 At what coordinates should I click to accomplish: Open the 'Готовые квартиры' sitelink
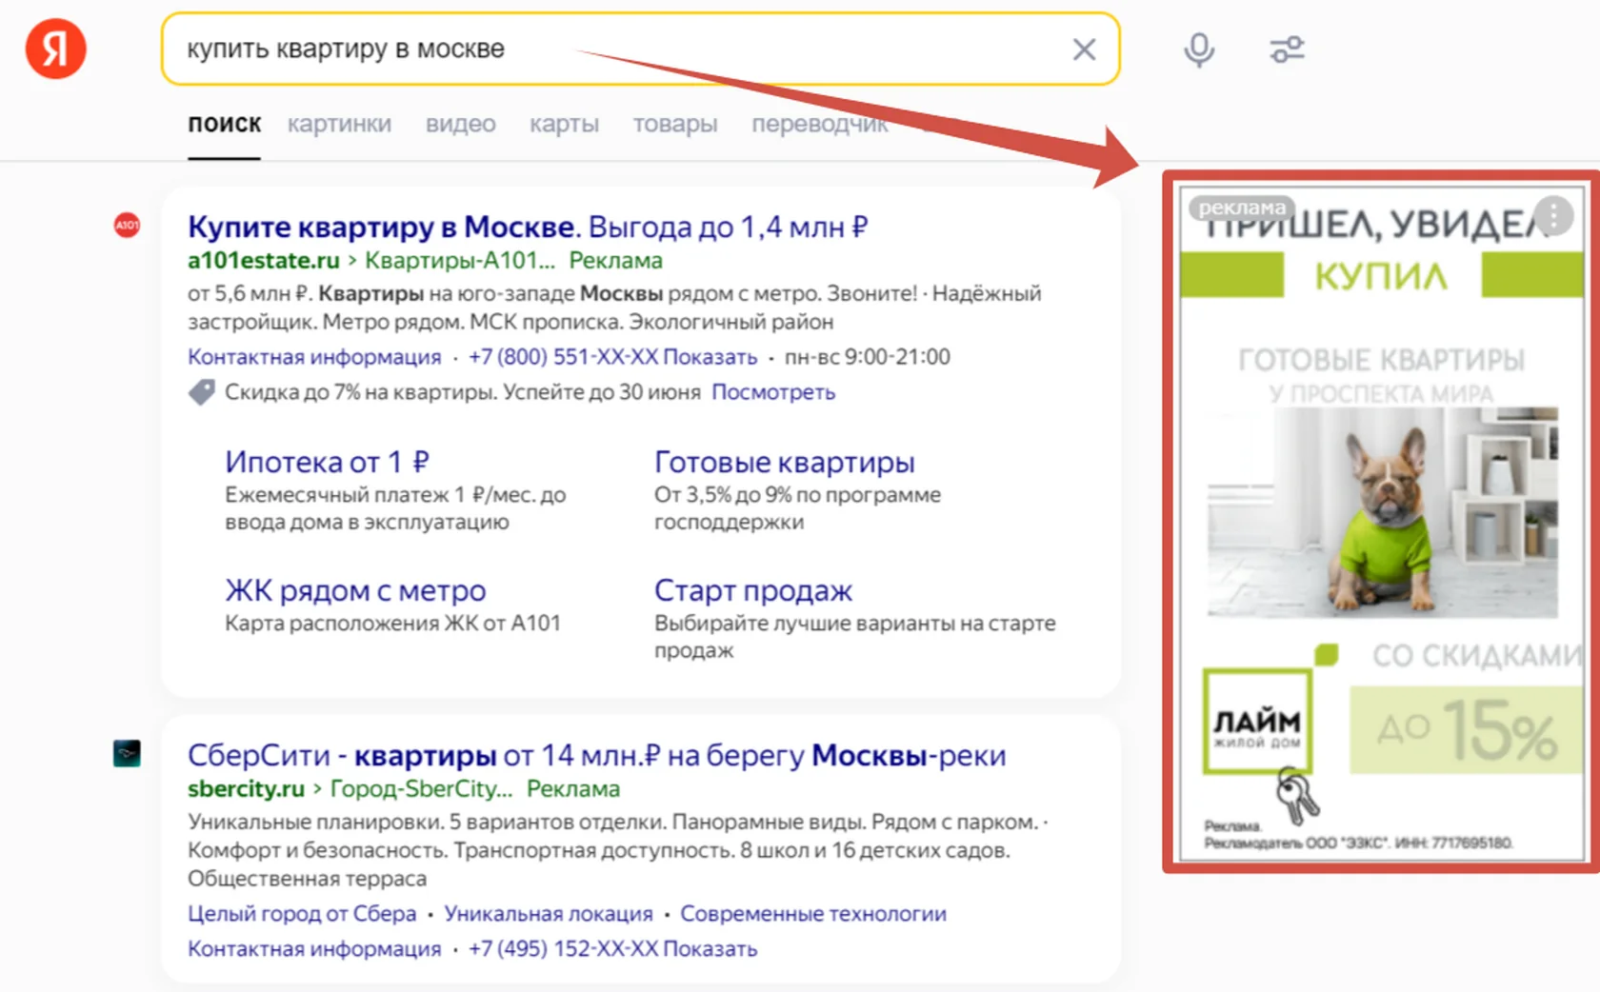[784, 462]
